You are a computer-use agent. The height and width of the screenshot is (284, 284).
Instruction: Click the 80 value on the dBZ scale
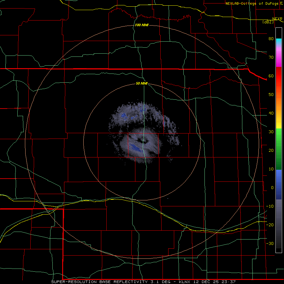[271, 39]
